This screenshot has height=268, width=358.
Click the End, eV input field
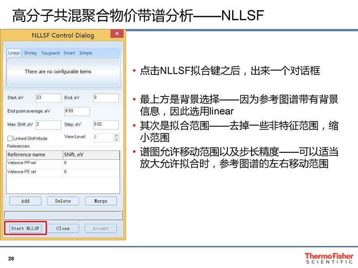tap(106, 98)
